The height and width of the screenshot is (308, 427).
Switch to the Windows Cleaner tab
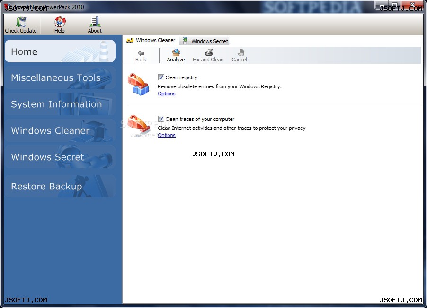point(151,40)
